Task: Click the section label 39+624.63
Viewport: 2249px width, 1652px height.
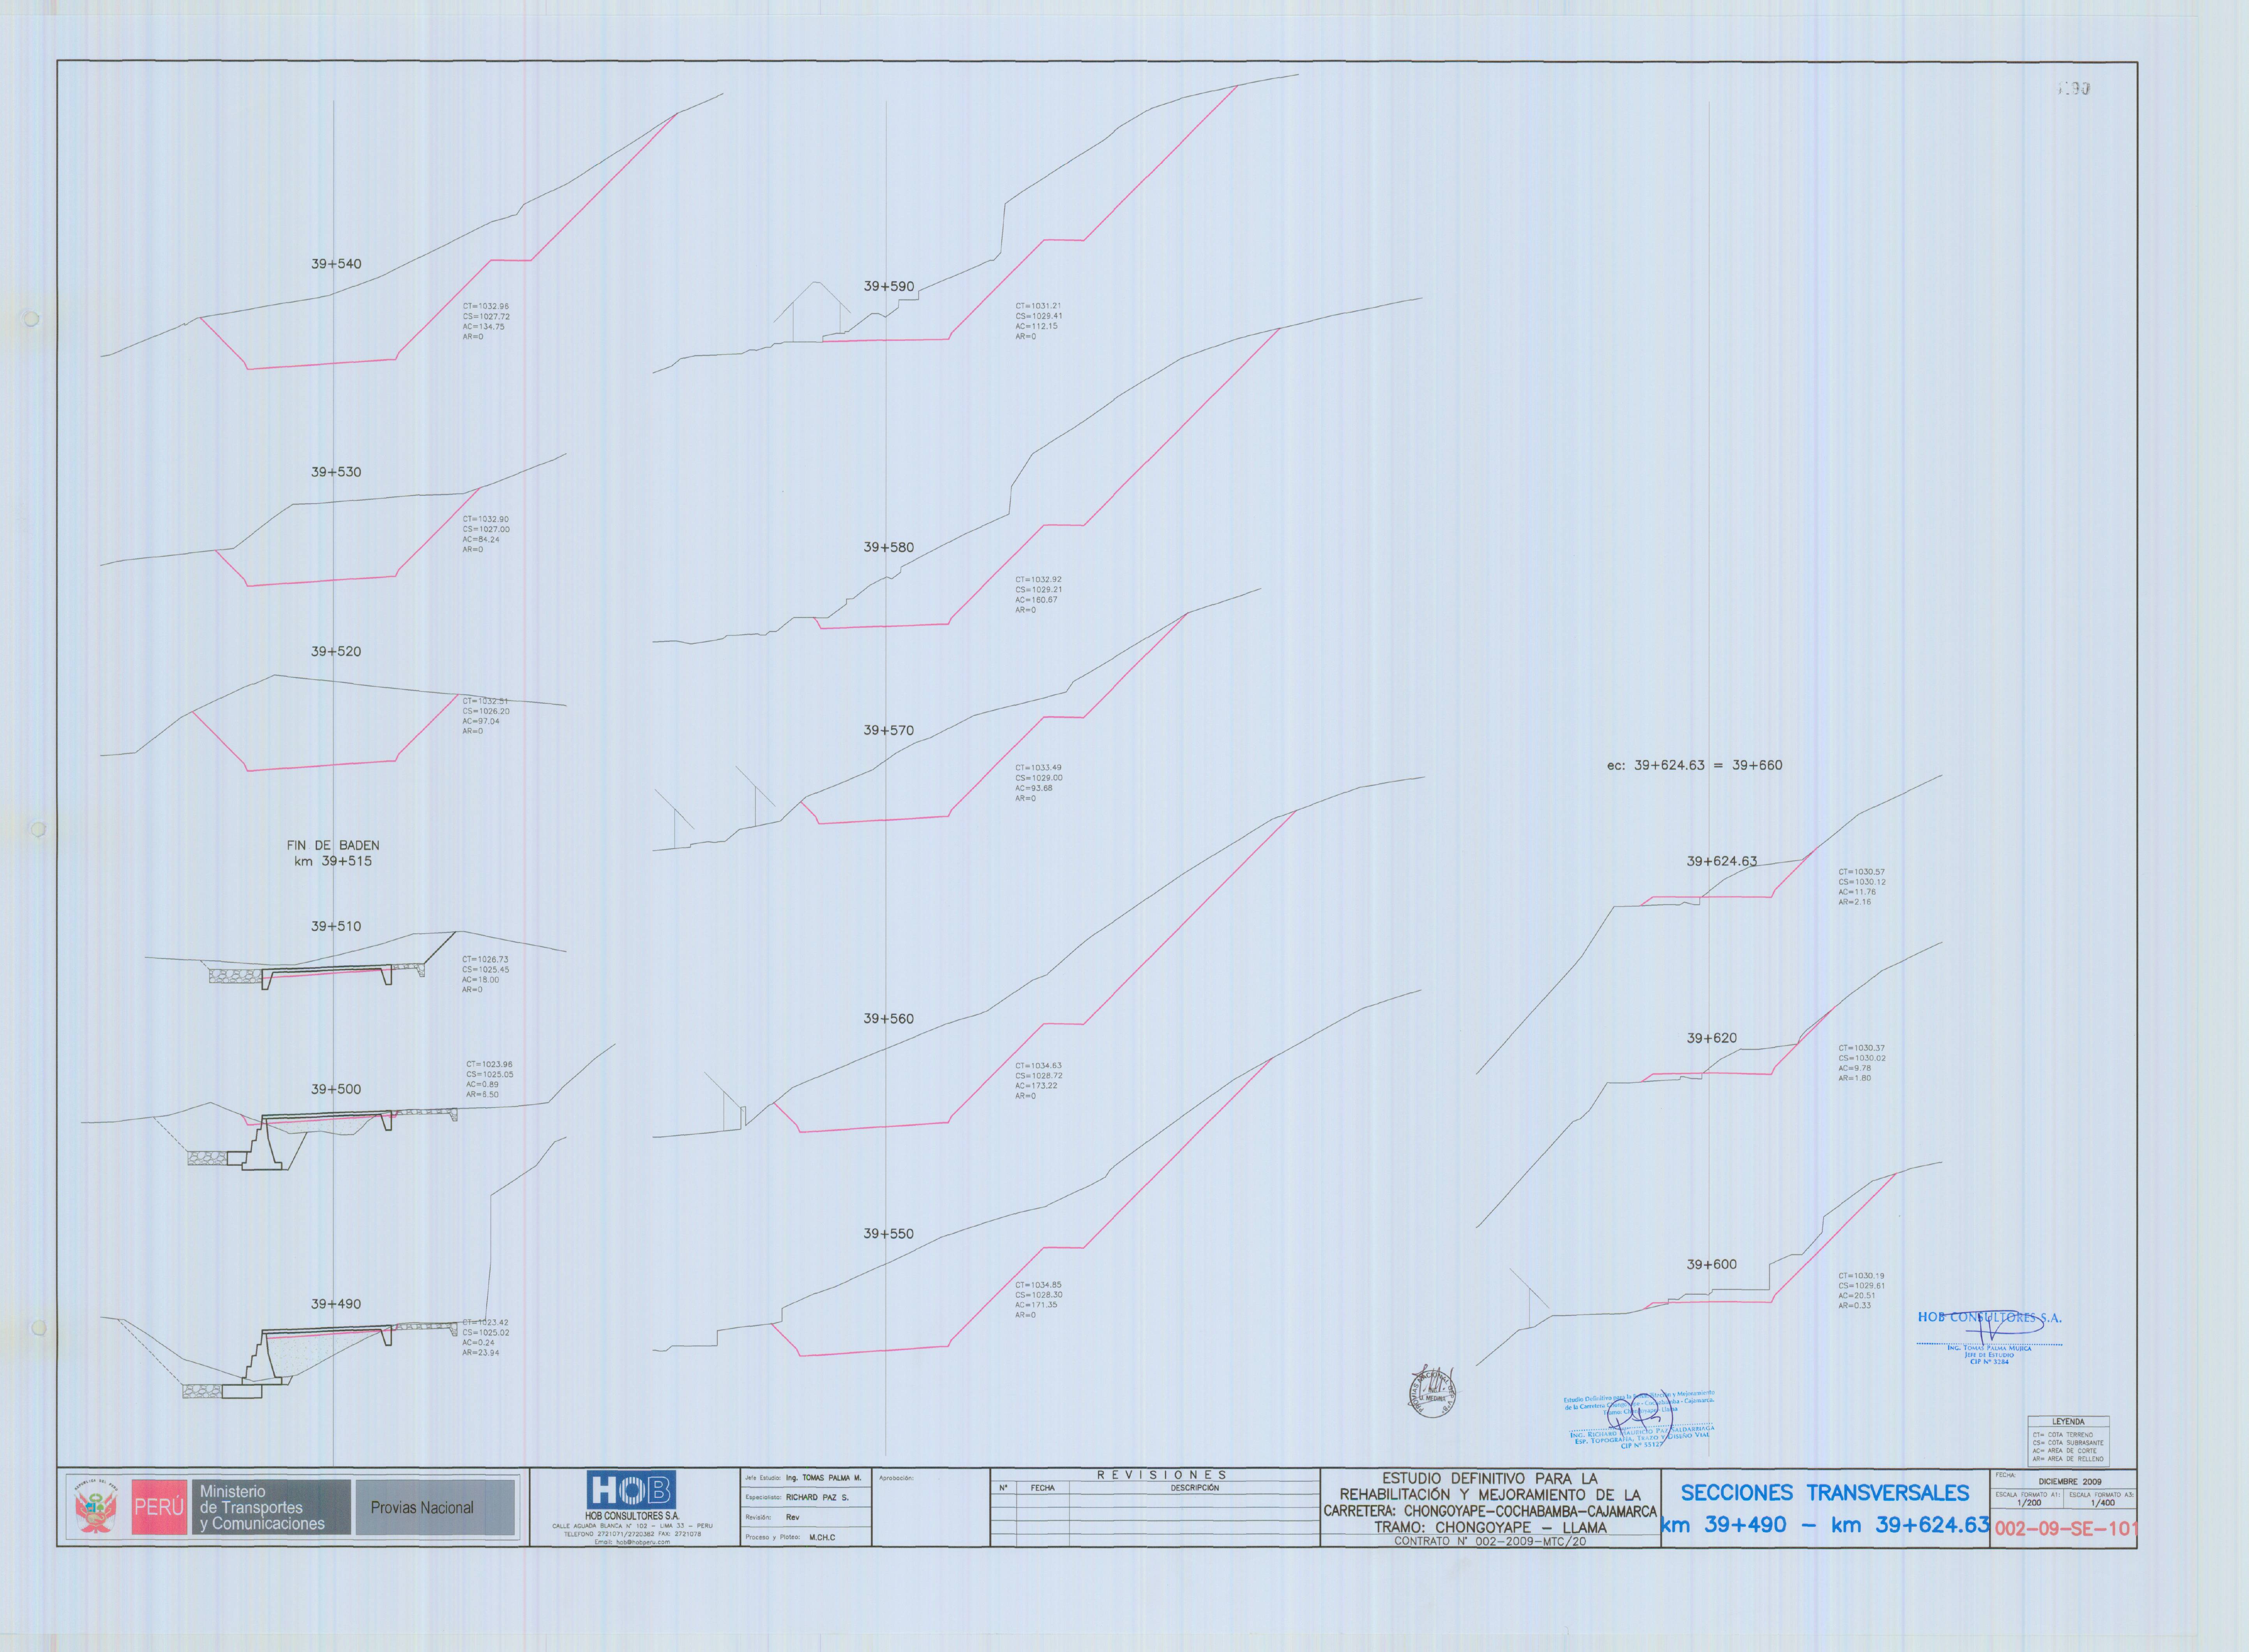Action: coord(1722,861)
